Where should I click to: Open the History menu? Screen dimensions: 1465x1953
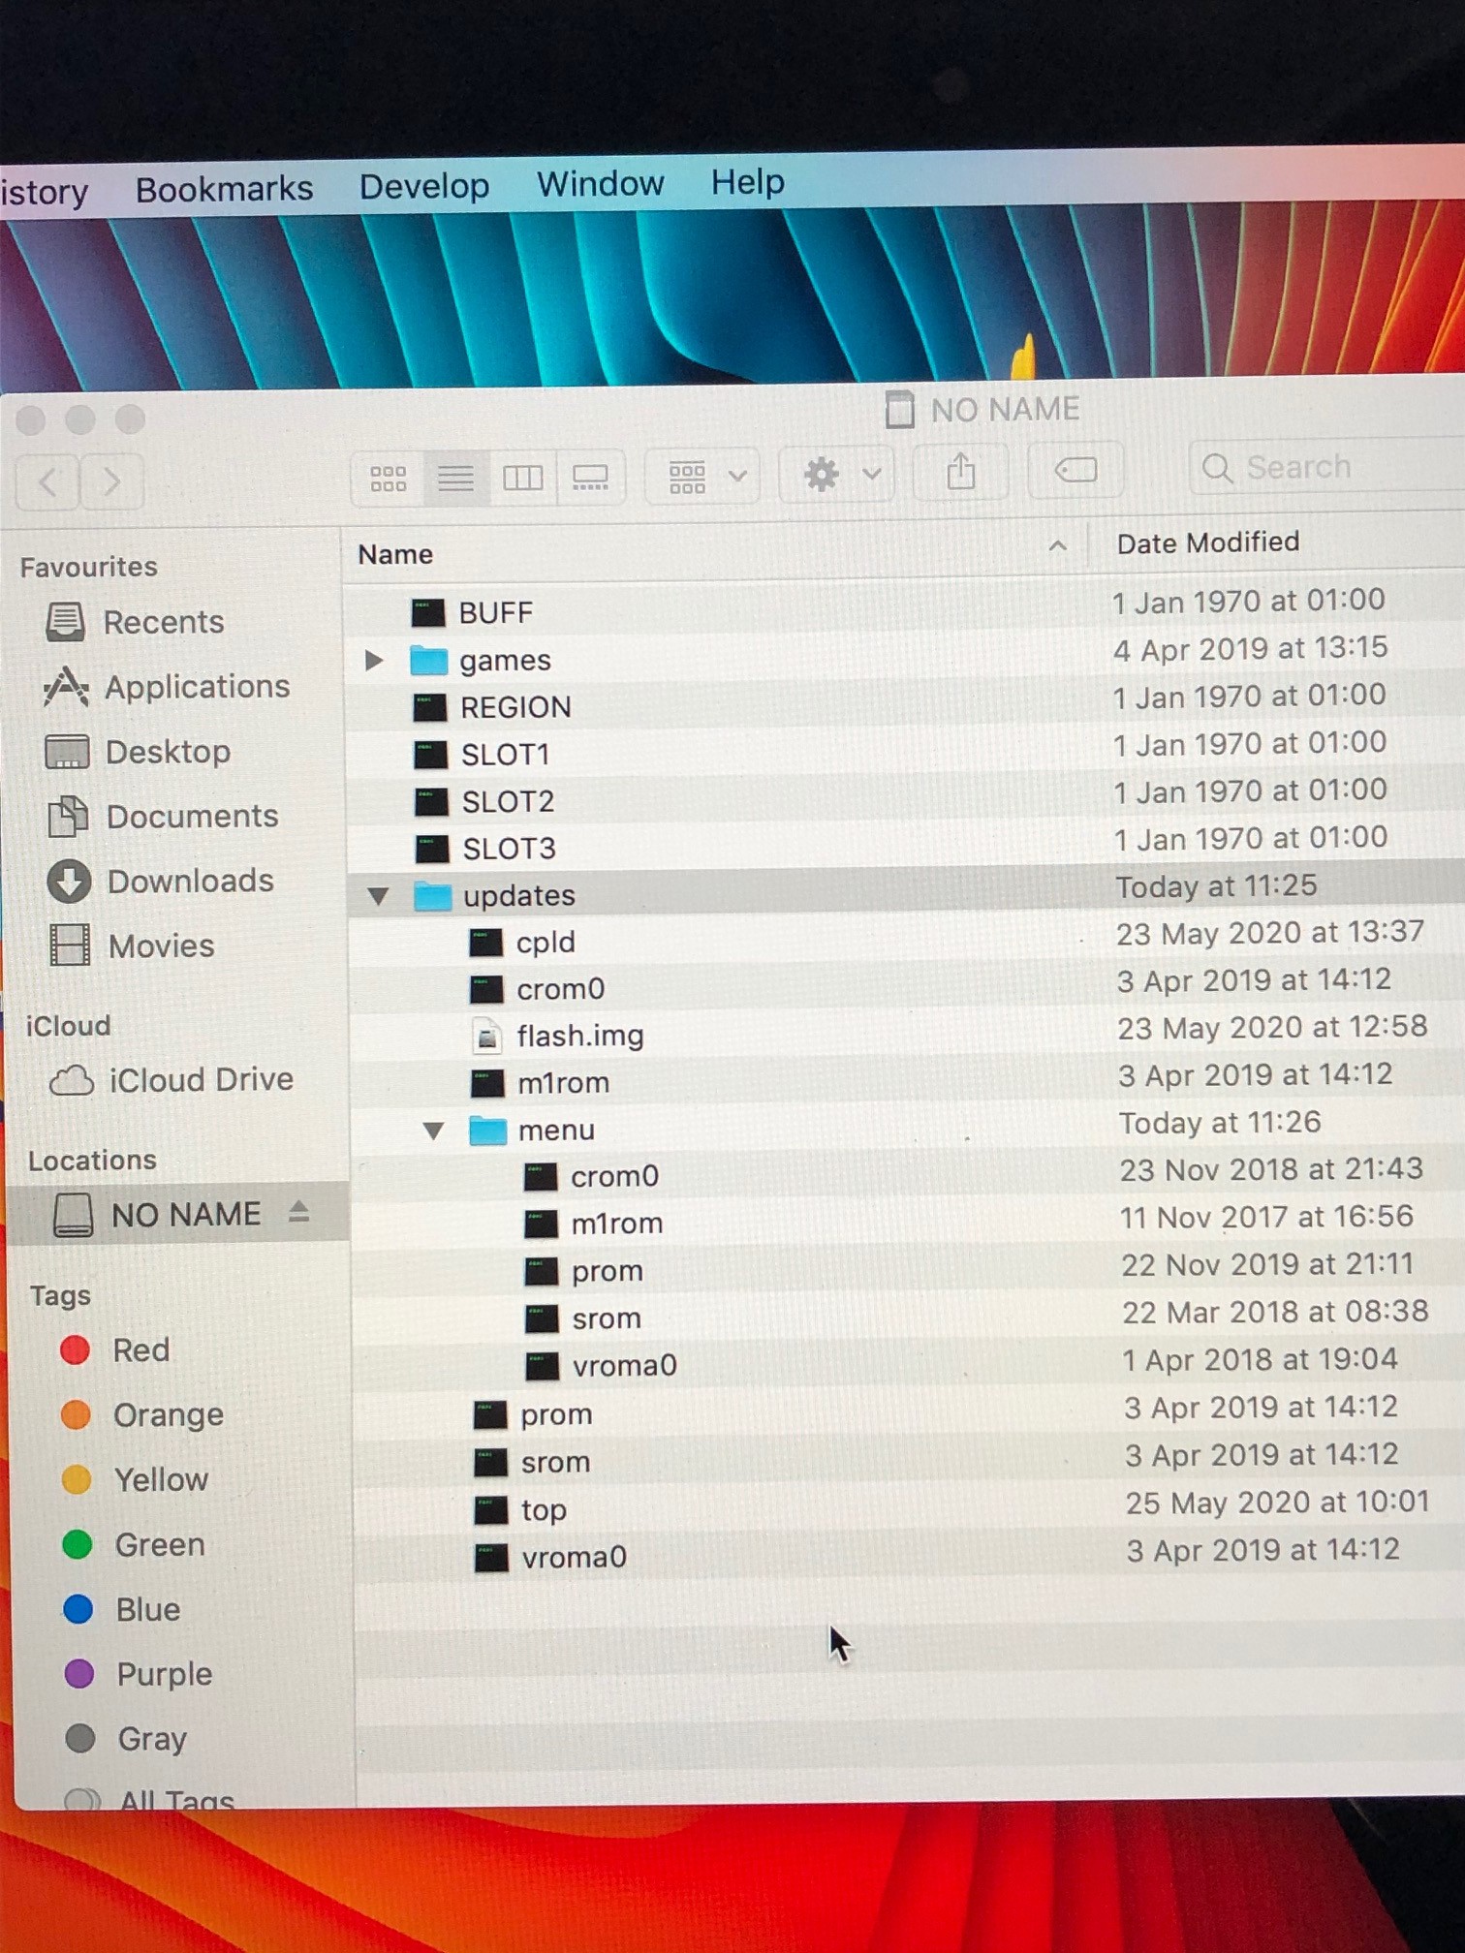tap(45, 192)
